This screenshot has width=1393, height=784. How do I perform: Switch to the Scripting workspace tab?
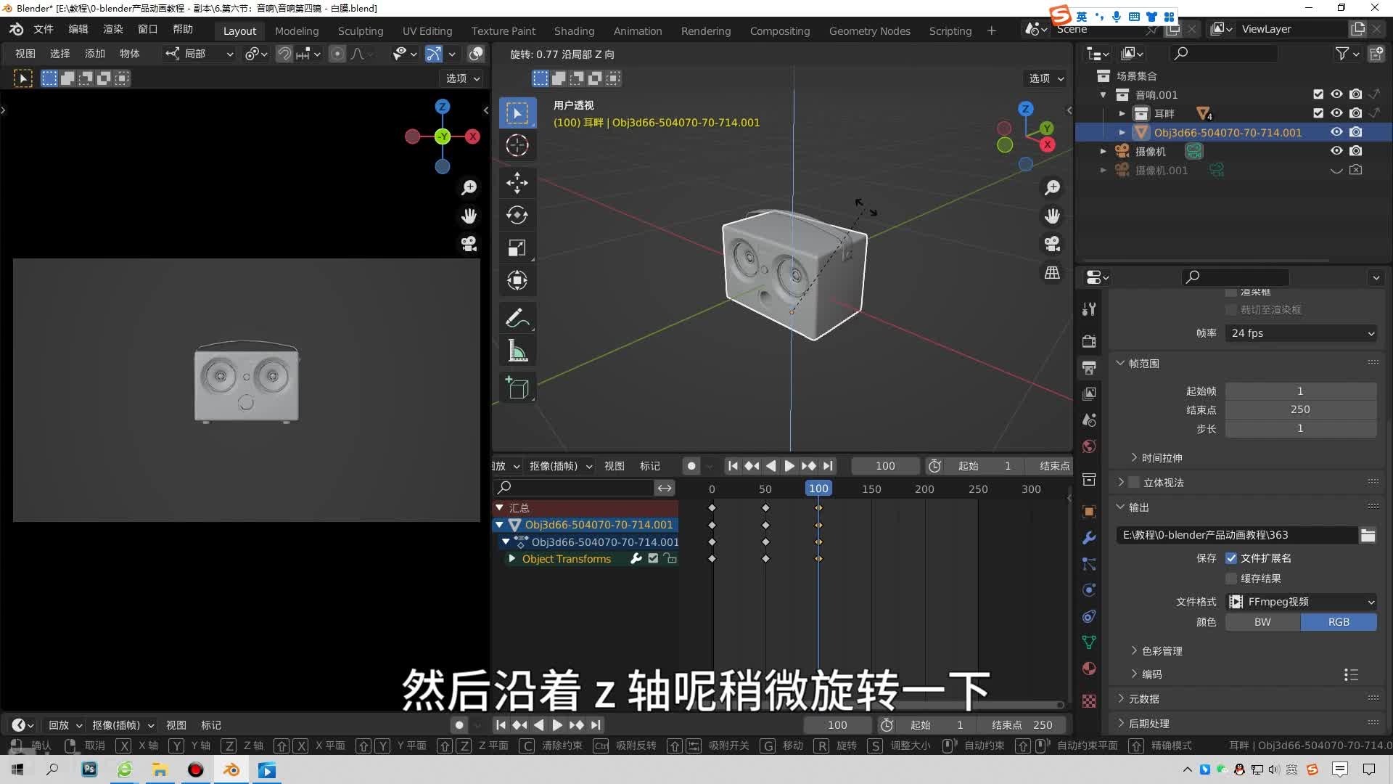(x=949, y=30)
